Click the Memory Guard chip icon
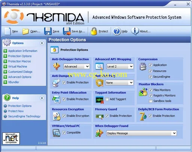Viewport: 192px width, 152px height. point(99,116)
